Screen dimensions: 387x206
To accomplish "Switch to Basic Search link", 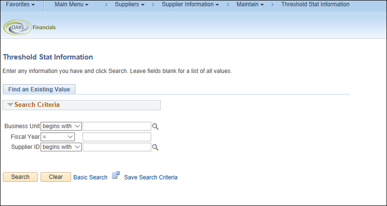I will click(x=90, y=177).
